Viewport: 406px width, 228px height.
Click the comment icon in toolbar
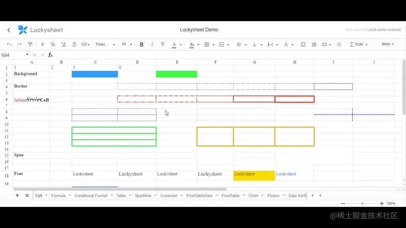pos(324,44)
